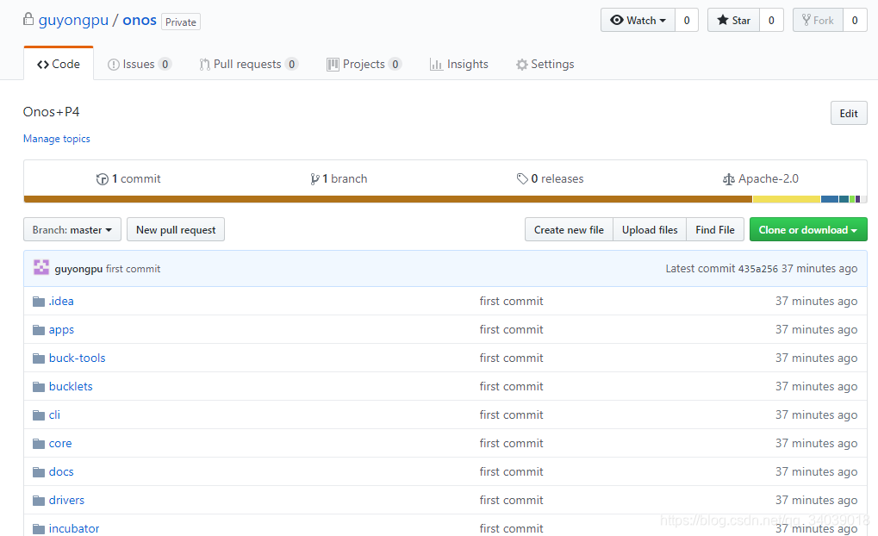Open the Insights tab
This screenshot has width=878, height=536.
(x=459, y=65)
